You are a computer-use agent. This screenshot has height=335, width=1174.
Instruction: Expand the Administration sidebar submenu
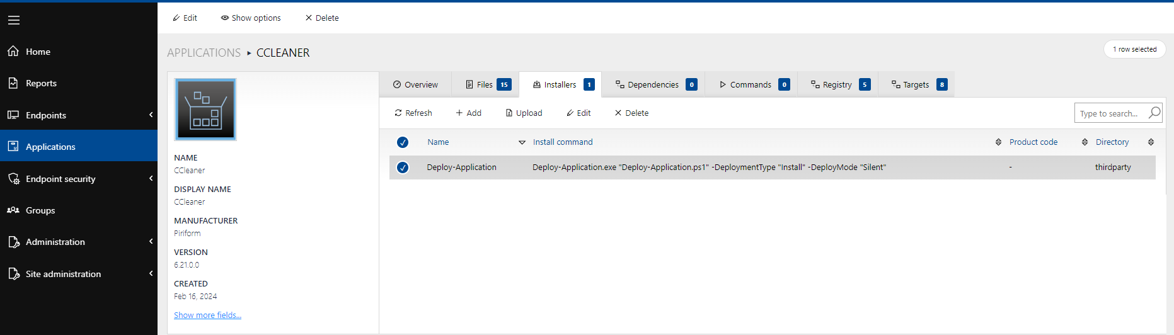click(151, 242)
